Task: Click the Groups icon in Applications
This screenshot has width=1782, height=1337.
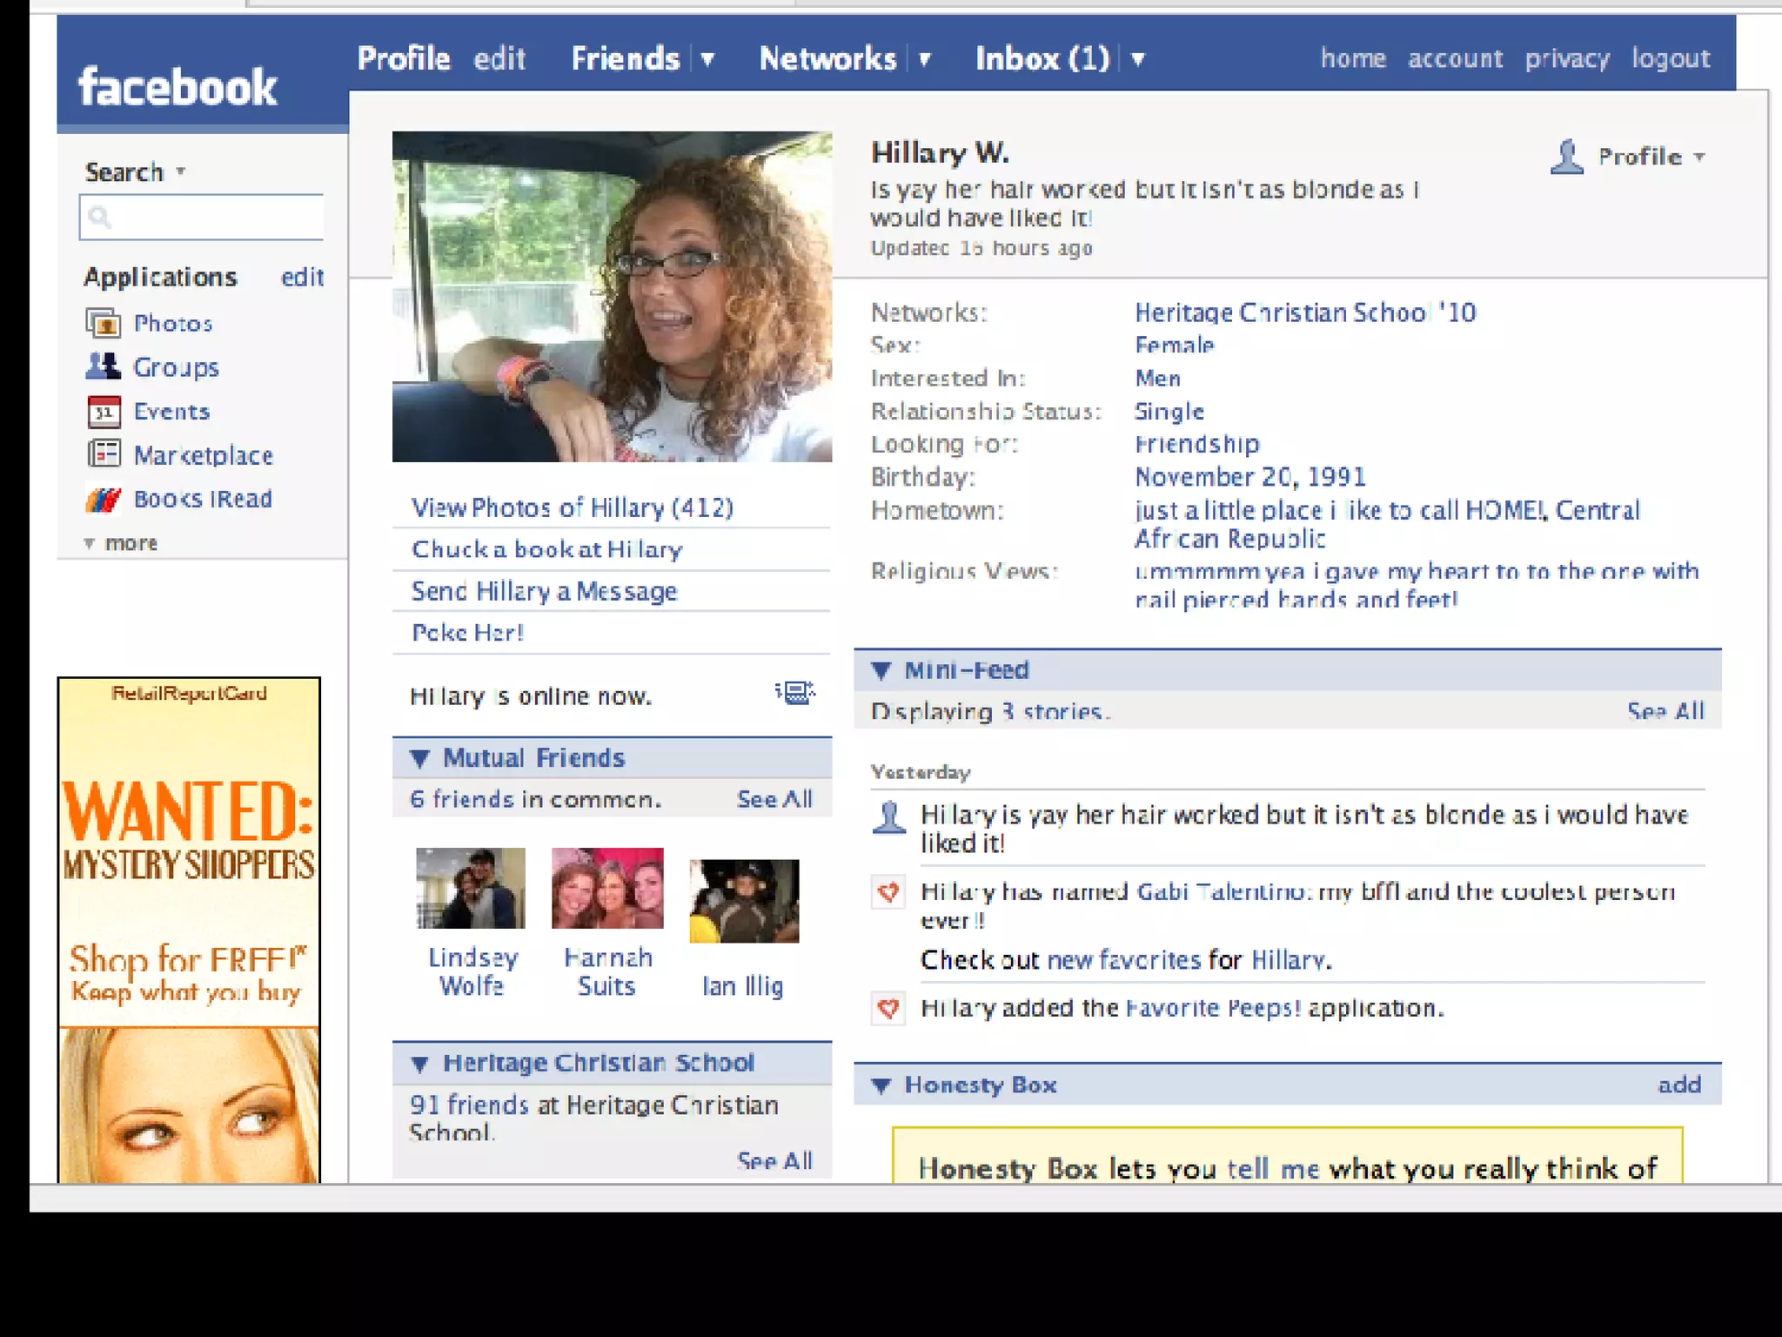Action: pyautogui.click(x=103, y=366)
